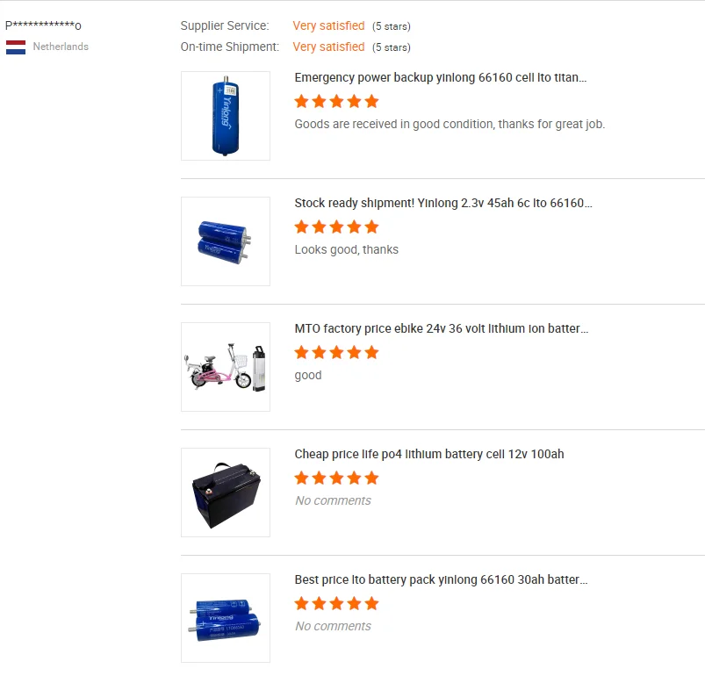The image size is (705, 676).
Task: Open Stock ready shipment Yinlong product title
Action: 443,203
